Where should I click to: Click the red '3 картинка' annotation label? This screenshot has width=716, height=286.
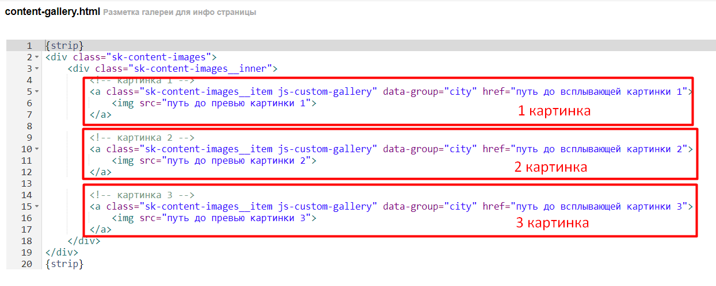point(552,223)
